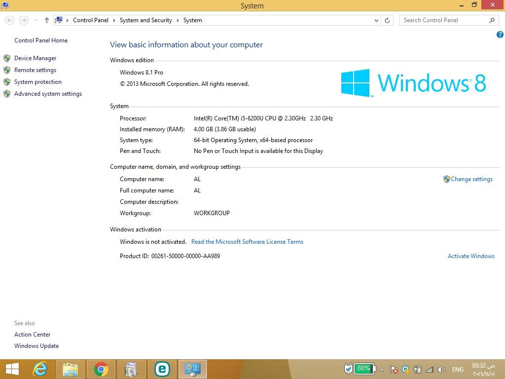Open Remote settings
The image size is (505, 379).
[x=35, y=70]
